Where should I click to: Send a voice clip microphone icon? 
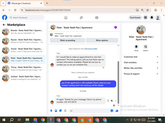[x=51, y=111]
